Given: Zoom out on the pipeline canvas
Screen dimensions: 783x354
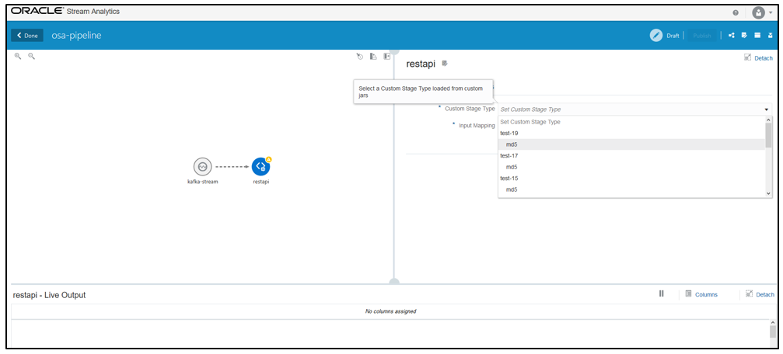Looking at the screenshot, I should (x=31, y=57).
